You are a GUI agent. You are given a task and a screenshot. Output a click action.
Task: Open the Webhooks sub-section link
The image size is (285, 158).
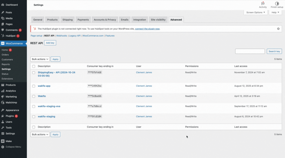(61, 36)
